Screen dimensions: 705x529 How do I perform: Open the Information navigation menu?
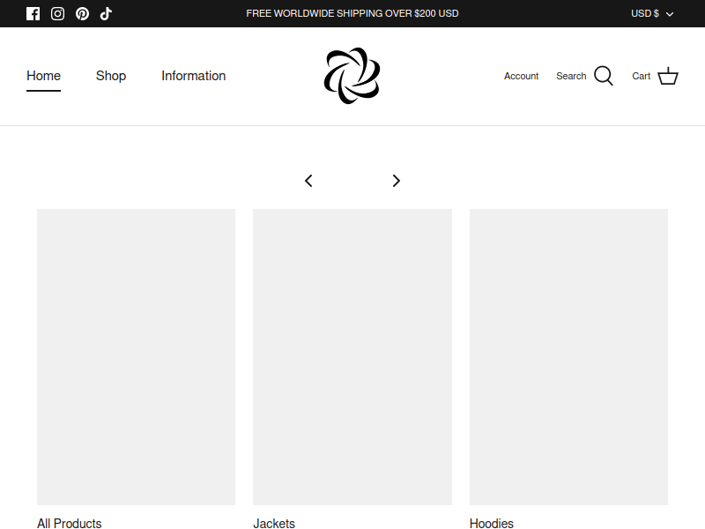193,76
